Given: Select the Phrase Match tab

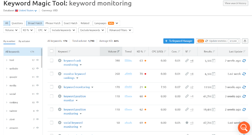Looking at the screenshot, I should 53,23.
